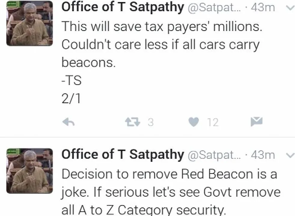
Task: Open Office of T Satpathy name on the second tweet
Action: 123,154
